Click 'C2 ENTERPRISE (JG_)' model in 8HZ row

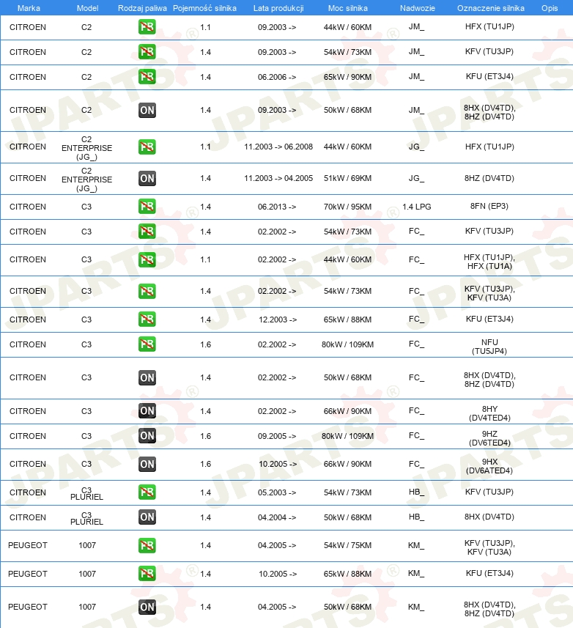coord(87,180)
